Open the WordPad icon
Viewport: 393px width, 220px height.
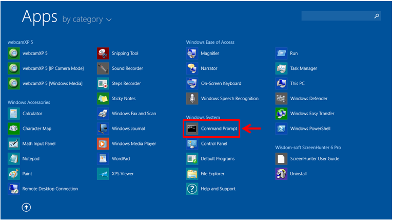(x=103, y=159)
